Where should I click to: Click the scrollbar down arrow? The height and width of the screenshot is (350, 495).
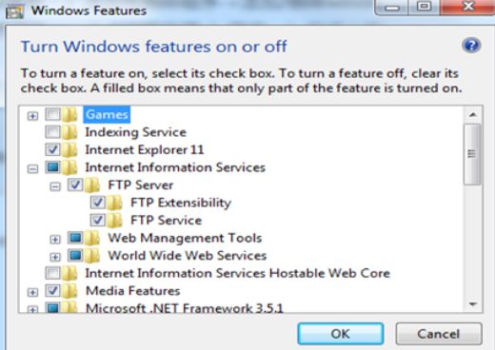point(473,304)
